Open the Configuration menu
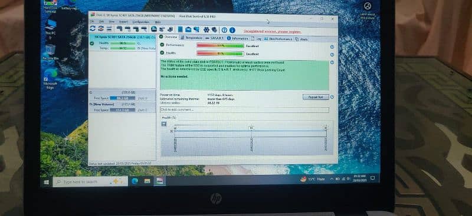472x216 pixels. pyautogui.click(x=141, y=22)
